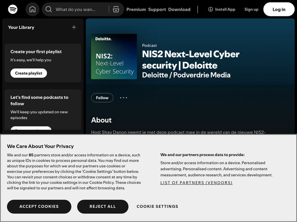Follow the NIS2 podcast
Screen dimensions: 297x222
point(102,98)
